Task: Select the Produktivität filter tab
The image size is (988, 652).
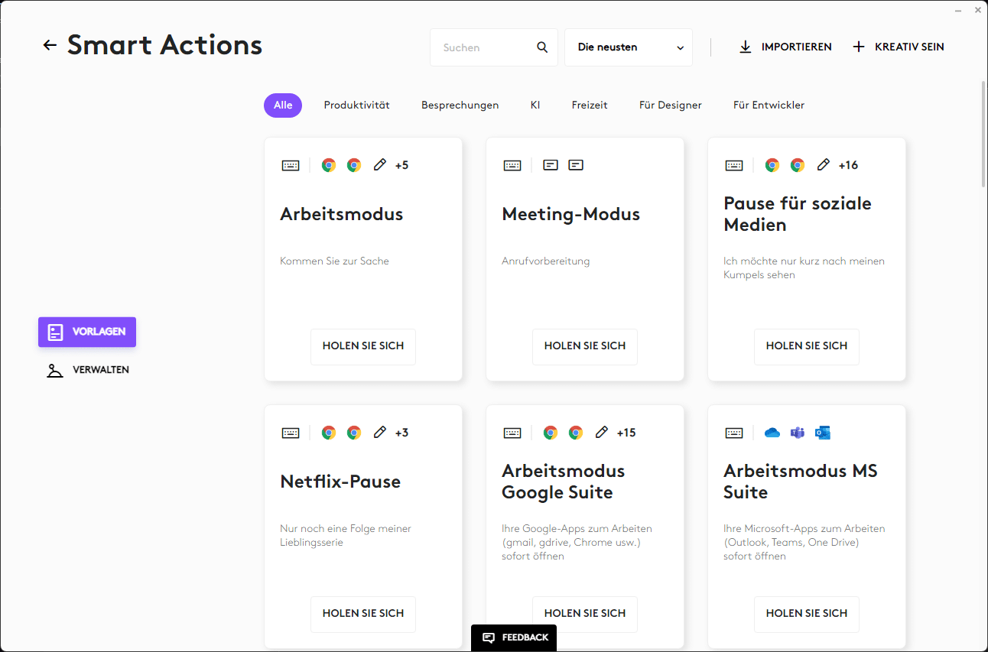Action: coord(356,105)
